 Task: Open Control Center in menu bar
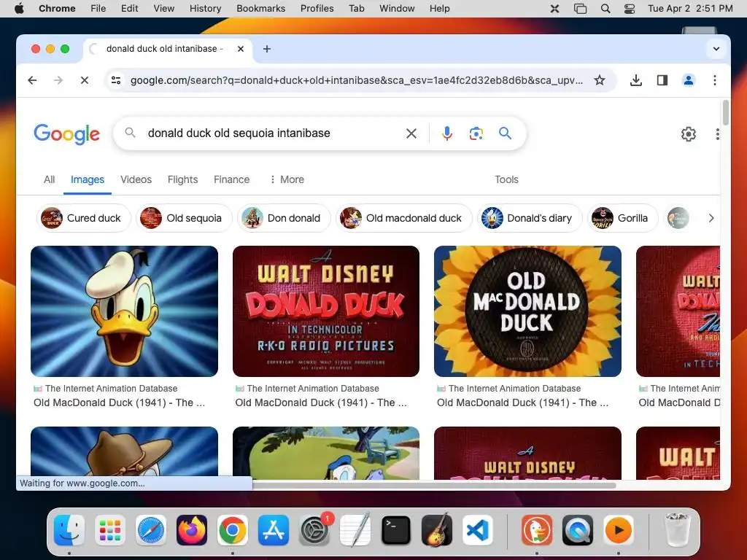pos(630,9)
